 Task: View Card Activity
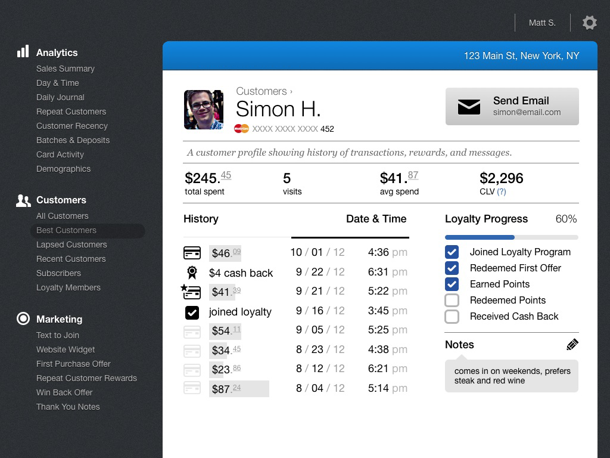(60, 154)
